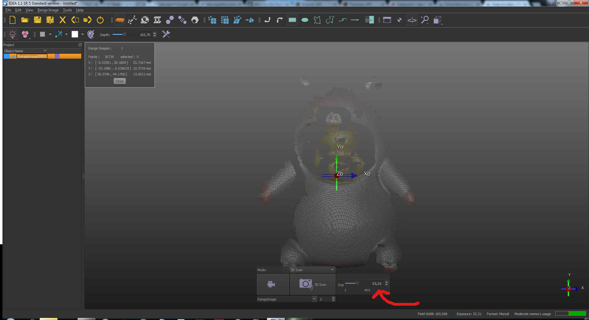
Task: Toggle the light bulb lighting icon
Action: point(13,34)
